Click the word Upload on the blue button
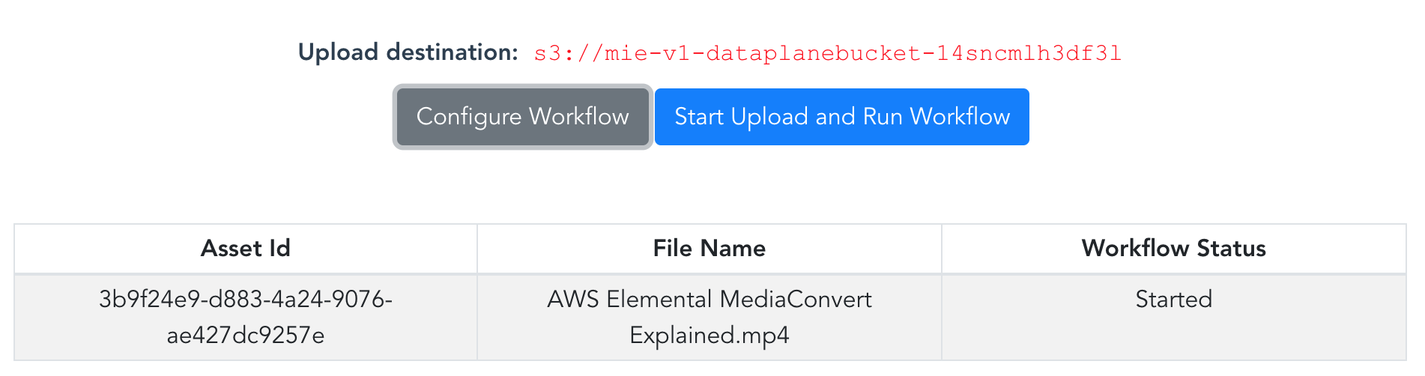The height and width of the screenshot is (376, 1425). pos(769,117)
